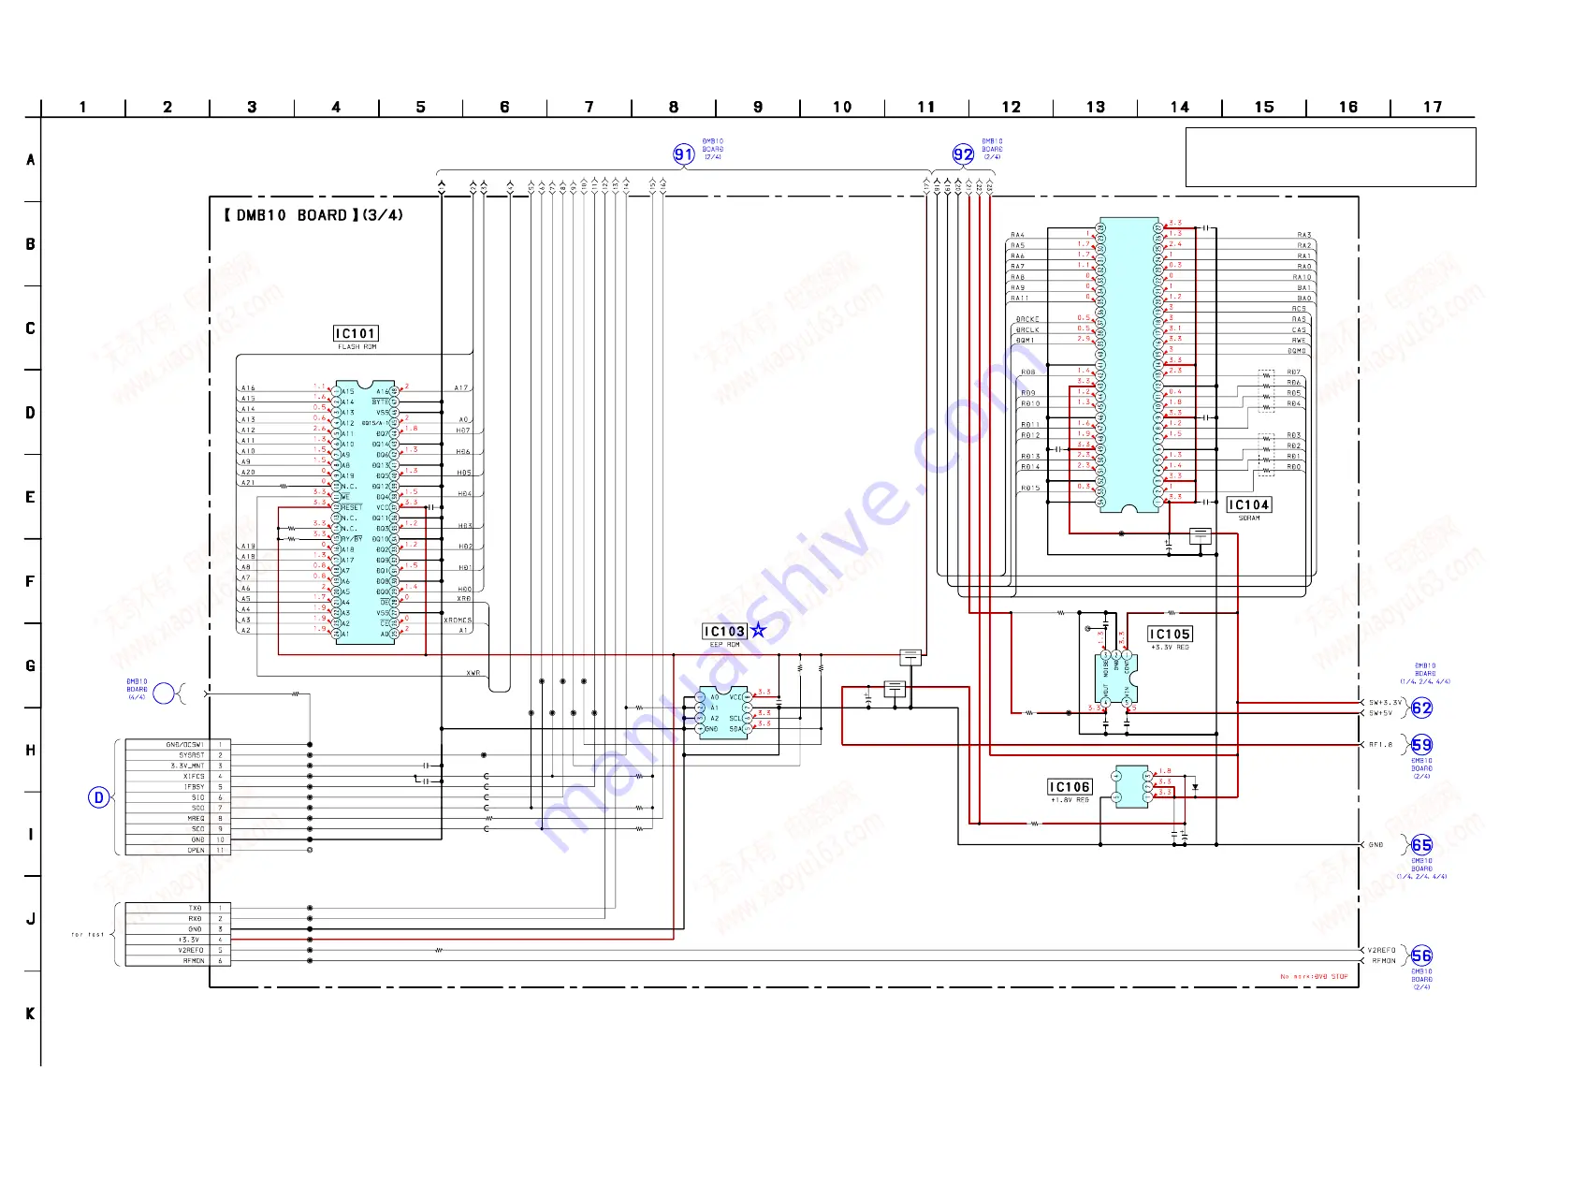This screenshot has width=1572, height=1182.
Task: Click the SYSRST connector pin row
Action: pos(178,755)
